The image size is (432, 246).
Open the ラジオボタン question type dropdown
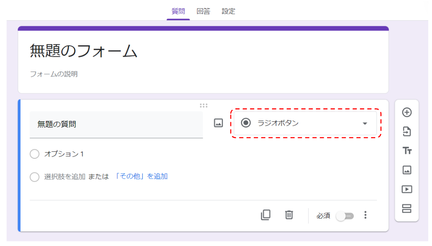[x=305, y=123]
